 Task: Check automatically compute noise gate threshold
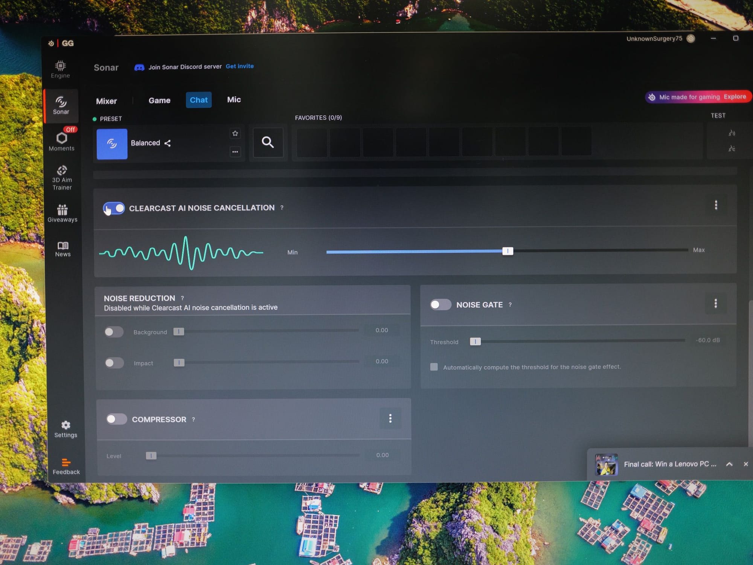434,367
